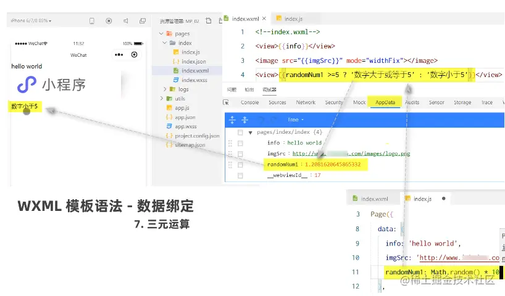Open the Audits tab
This screenshot has width=505, height=296.
[412, 102]
